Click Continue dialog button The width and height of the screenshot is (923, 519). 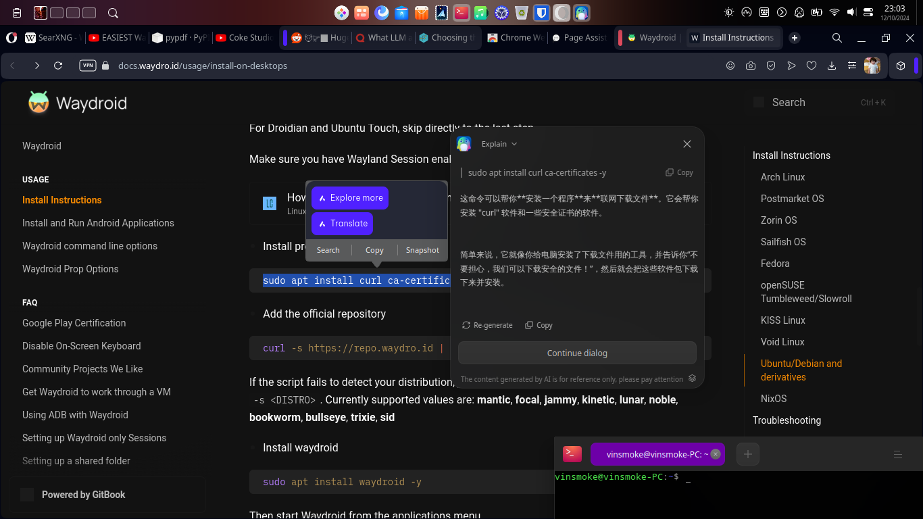point(577,353)
